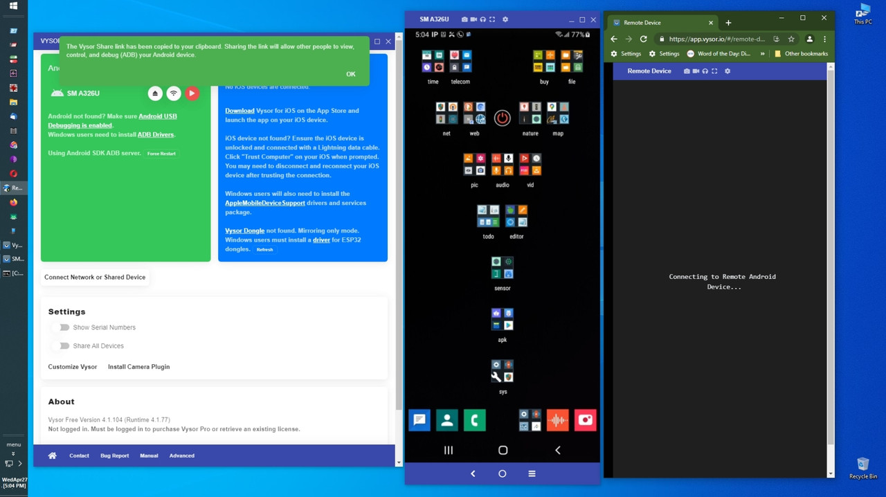Open the settings gear in SM A326U title bar
Screen dimensions: 886x497
click(x=505, y=19)
